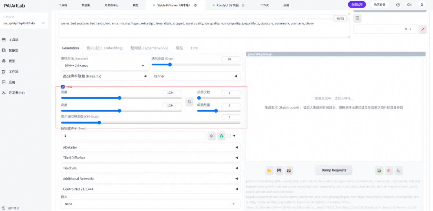Switch to 嵌入式 (T.I. Embedding) tab
The image size is (433, 211).
click(x=105, y=48)
